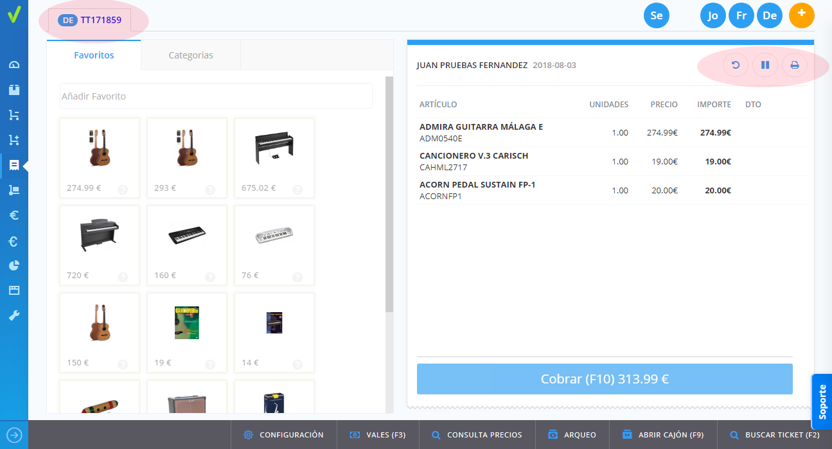Switch to the Categorias tab
The height and width of the screenshot is (449, 832).
click(x=191, y=55)
